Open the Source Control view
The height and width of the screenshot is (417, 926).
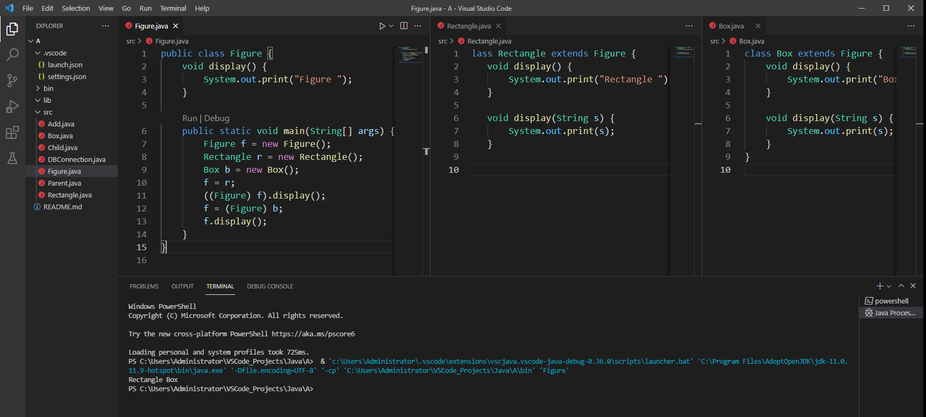12,81
